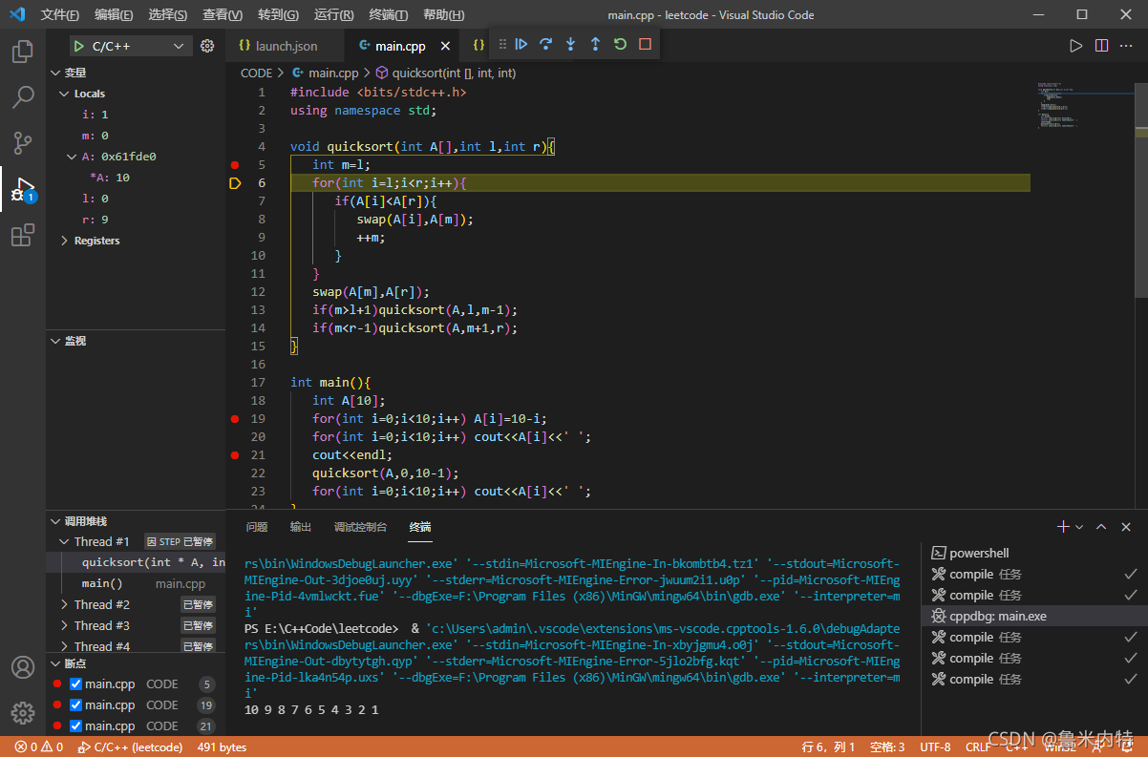Click the Search sidebar icon
The image size is (1148, 757).
[x=23, y=96]
